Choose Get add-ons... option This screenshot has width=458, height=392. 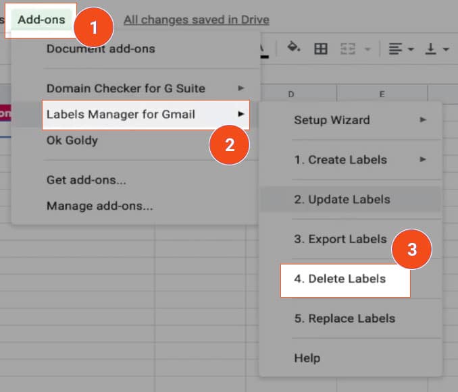tap(86, 180)
